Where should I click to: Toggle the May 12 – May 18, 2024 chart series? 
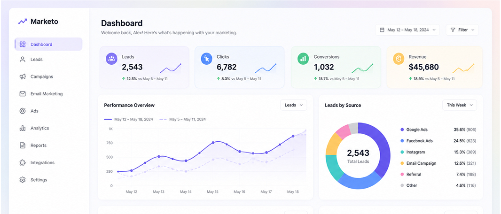[128, 119]
